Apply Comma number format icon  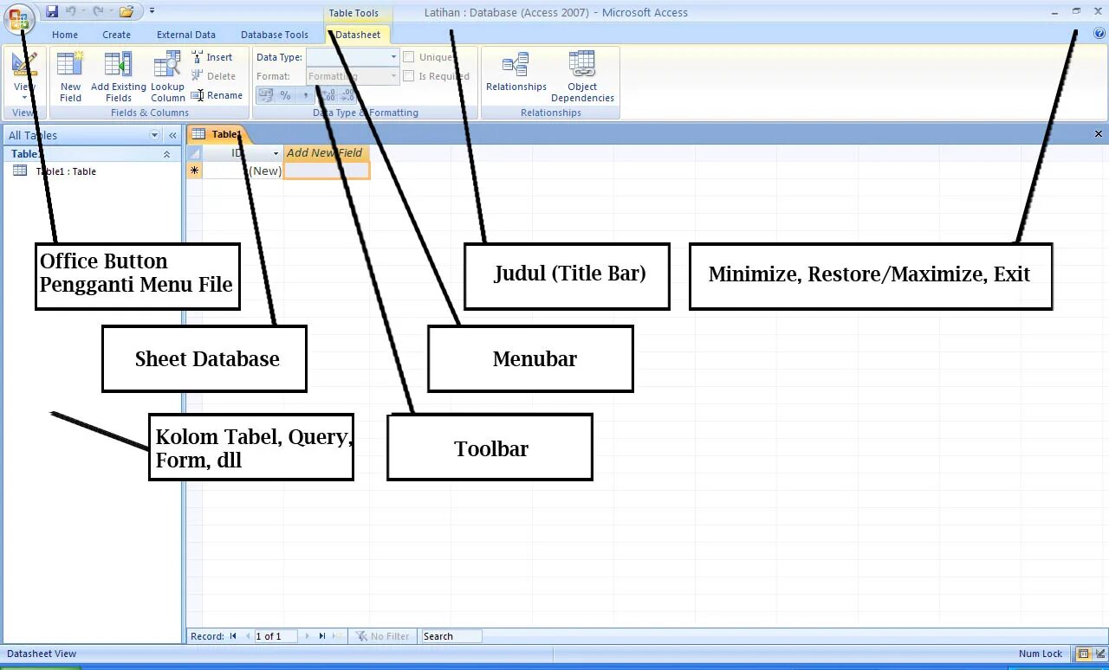305,95
